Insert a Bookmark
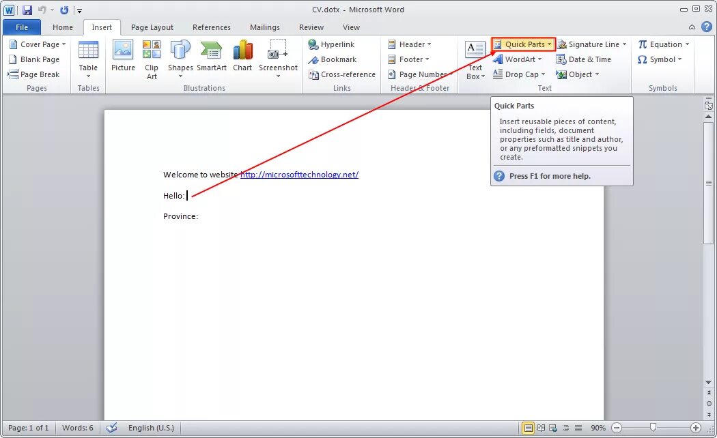Image resolution: width=717 pixels, height=438 pixels. pos(333,59)
